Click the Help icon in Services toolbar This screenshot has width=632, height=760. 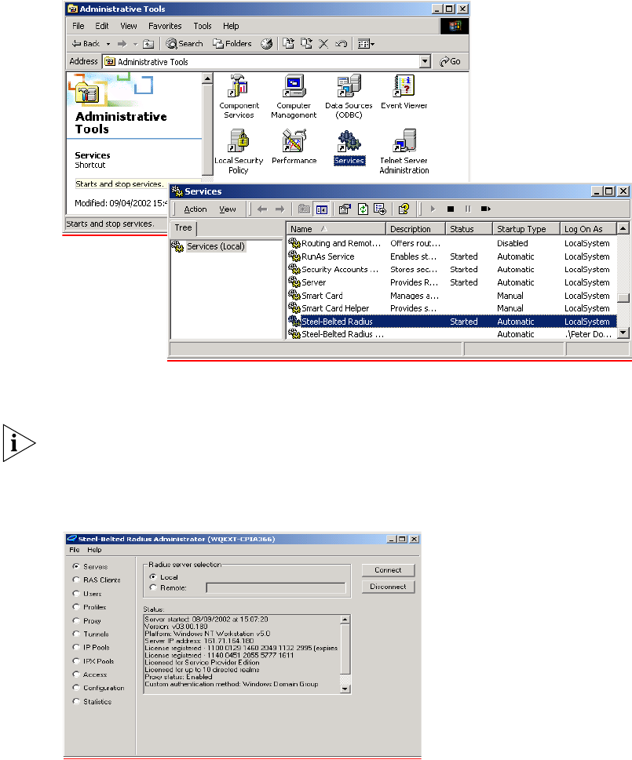404,209
